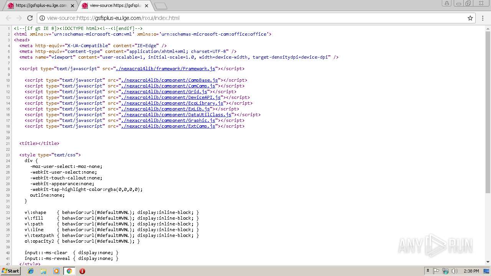Open the media player taskbar icon

(x=56, y=271)
